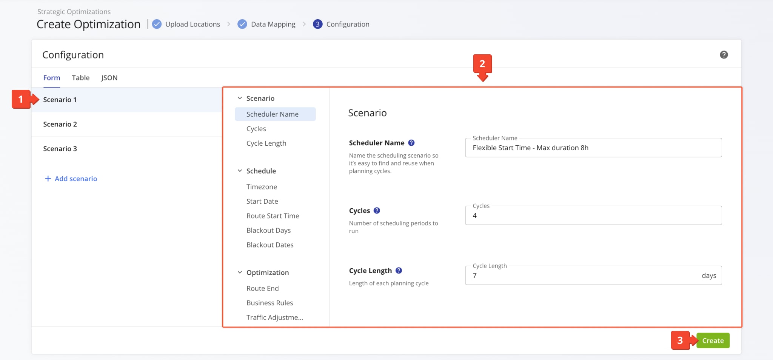Image resolution: width=773 pixels, height=360 pixels.
Task: Click the Data Mapping completed step checkmark
Action: [242, 24]
